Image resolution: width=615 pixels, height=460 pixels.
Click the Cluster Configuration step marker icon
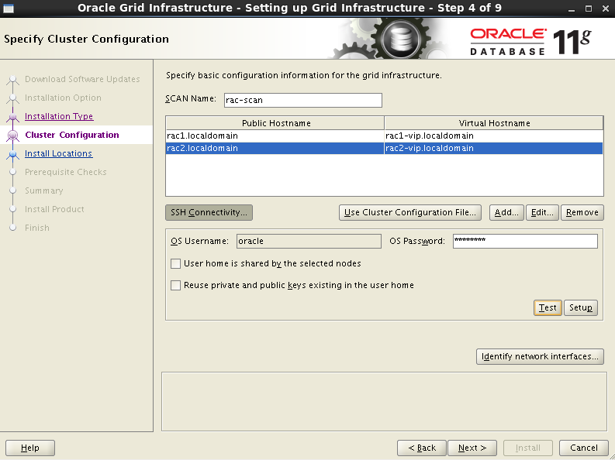[x=13, y=135]
